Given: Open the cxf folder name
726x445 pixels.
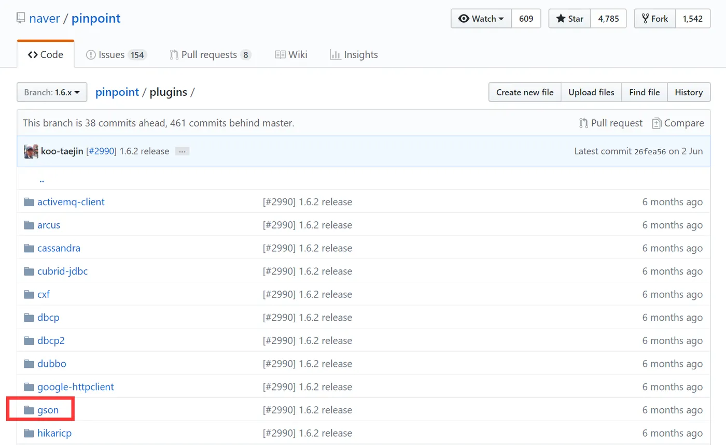Looking at the screenshot, I should pyautogui.click(x=44, y=294).
